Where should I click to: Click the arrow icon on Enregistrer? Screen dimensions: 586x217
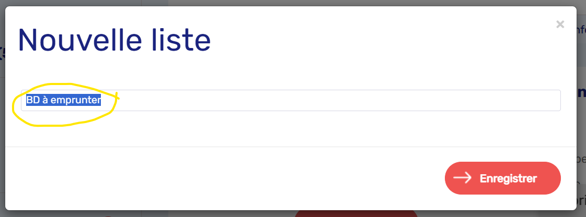pyautogui.click(x=463, y=178)
